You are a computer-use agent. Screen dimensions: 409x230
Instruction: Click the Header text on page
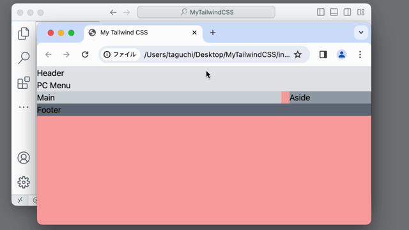(50, 73)
